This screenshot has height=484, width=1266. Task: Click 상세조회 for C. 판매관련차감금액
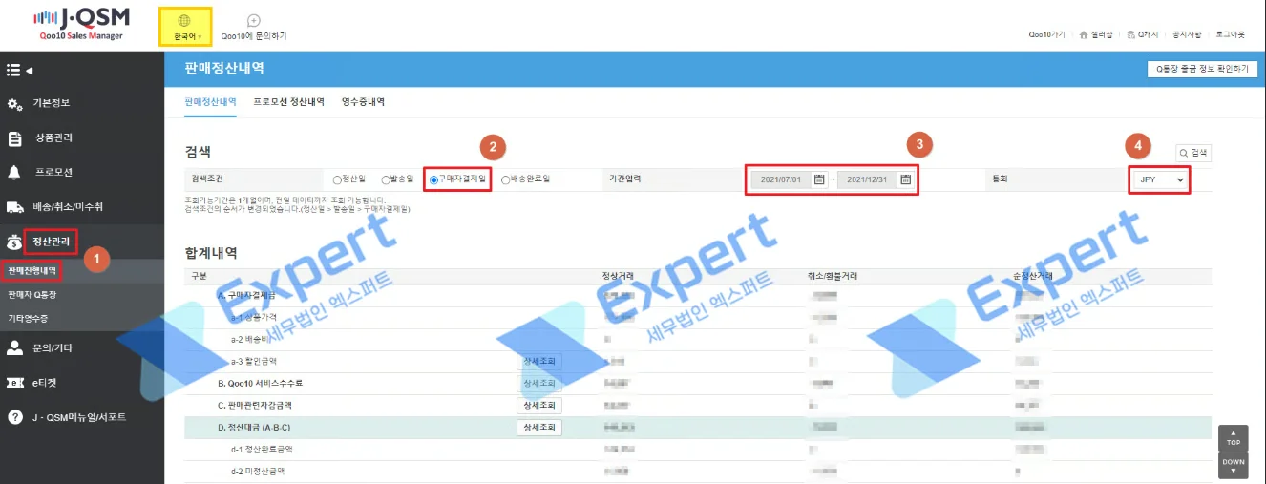539,406
